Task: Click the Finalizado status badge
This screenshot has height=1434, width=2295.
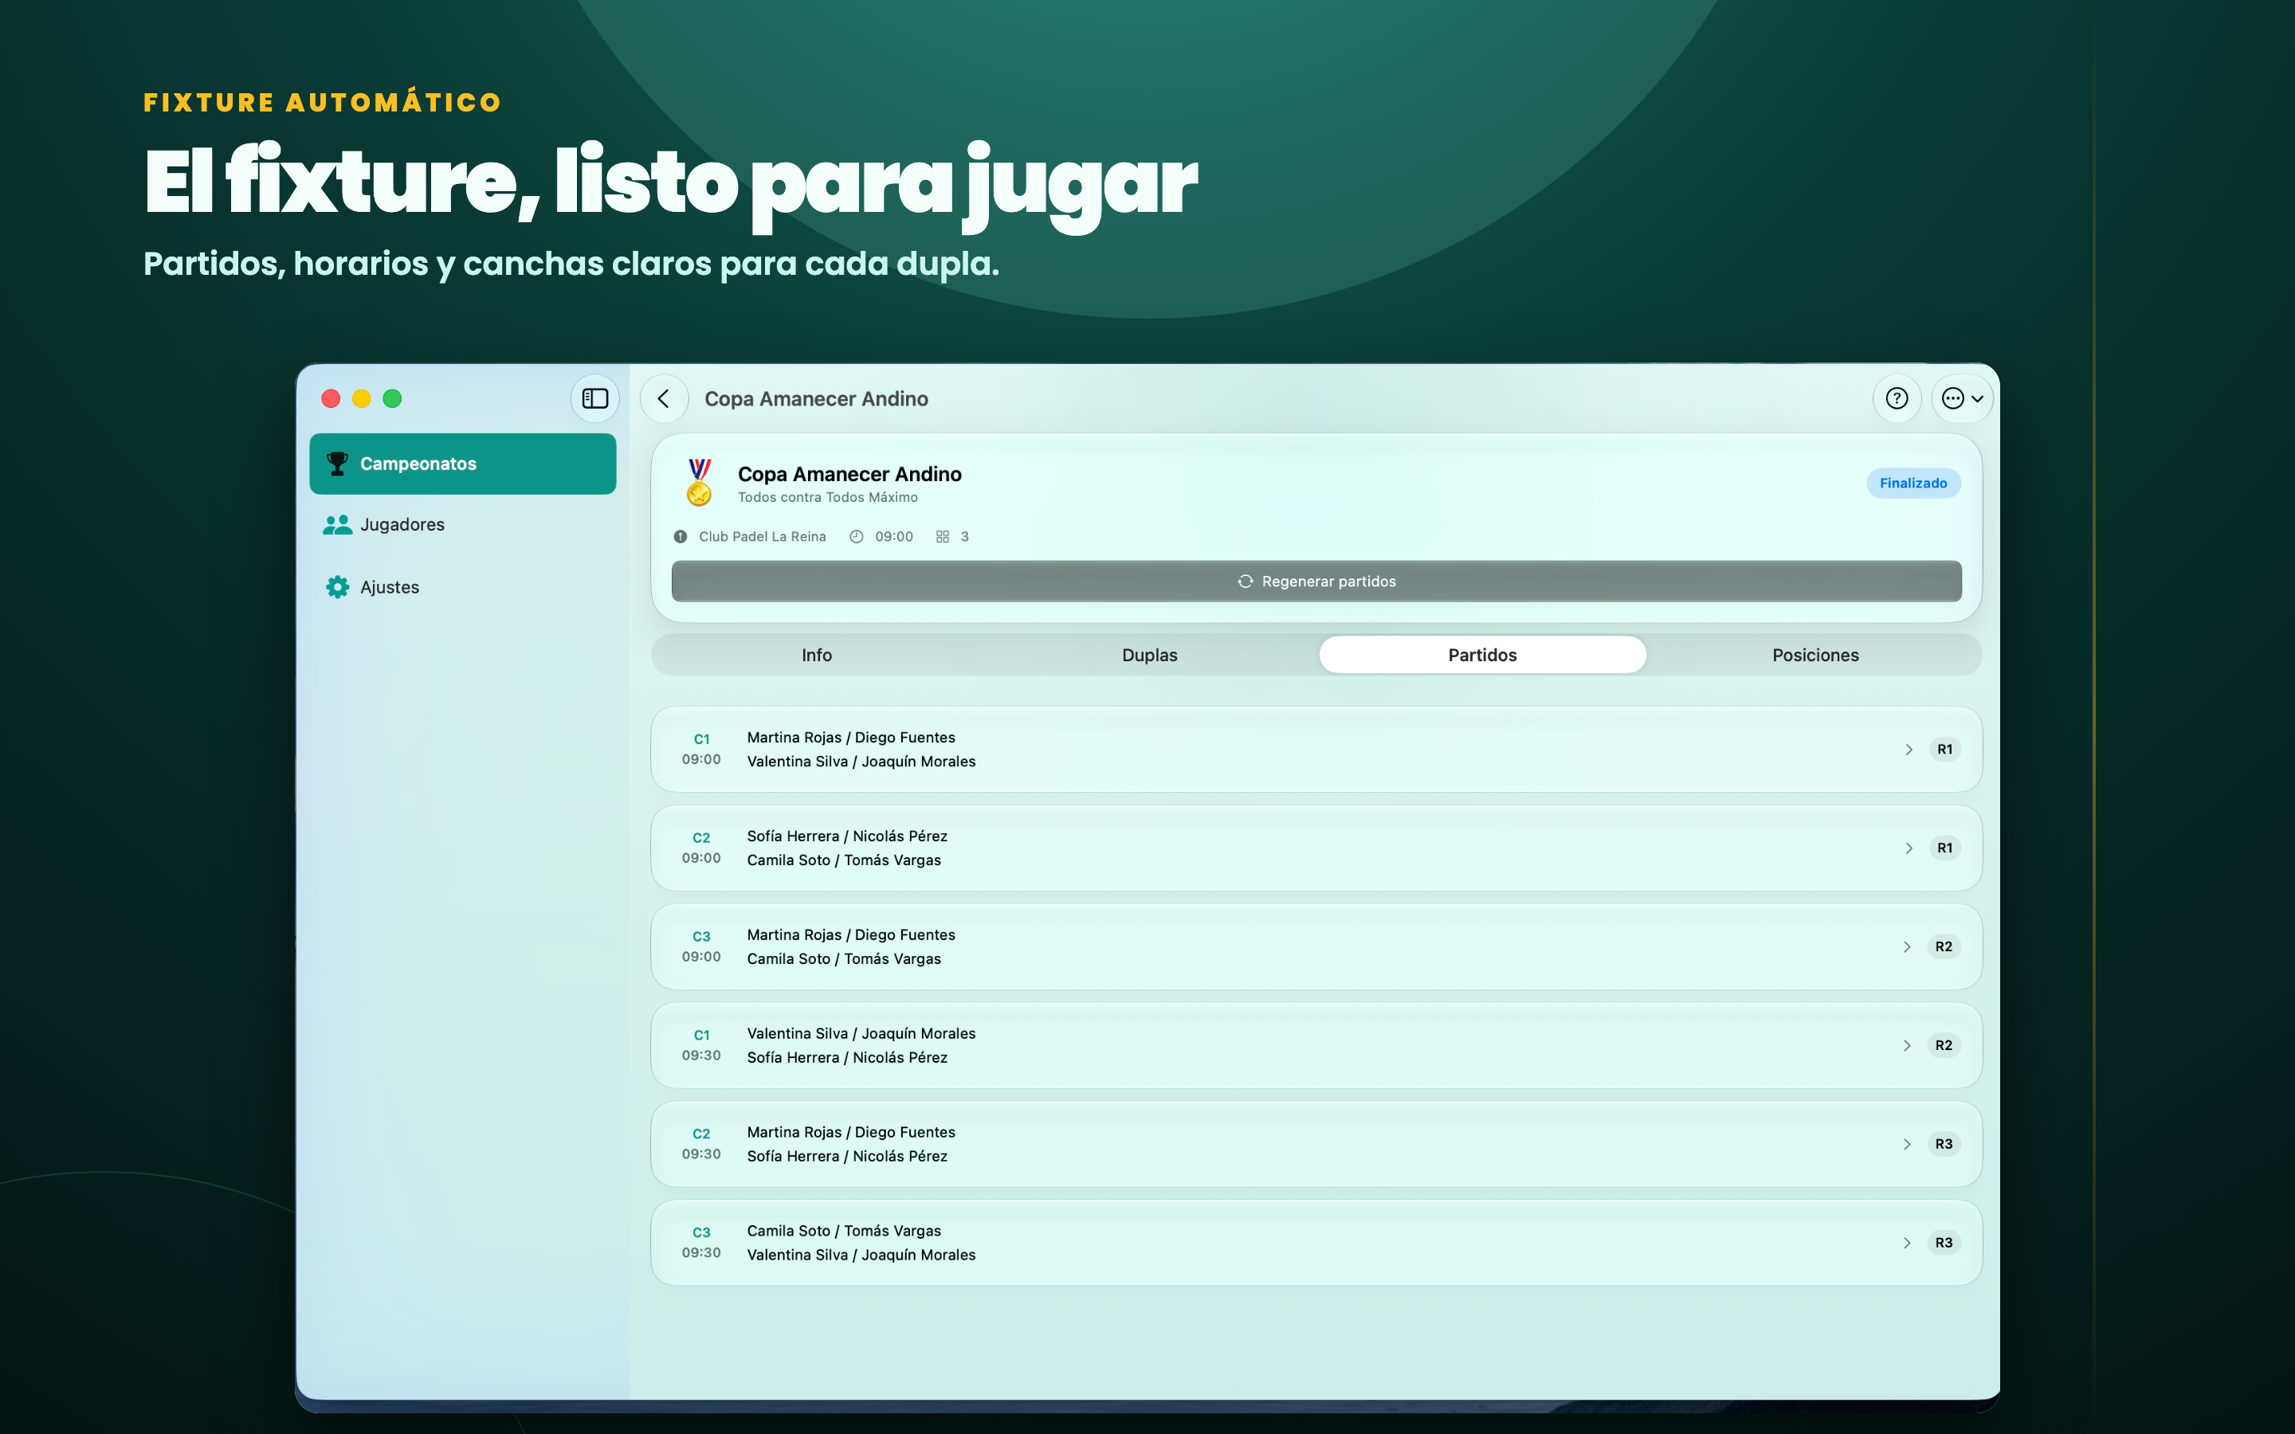Action: coord(1912,484)
